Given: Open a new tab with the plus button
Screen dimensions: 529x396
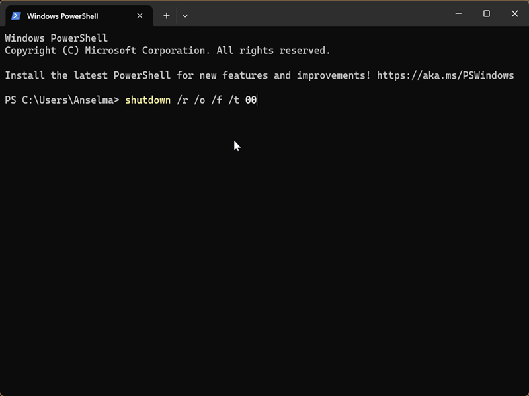Looking at the screenshot, I should (167, 15).
